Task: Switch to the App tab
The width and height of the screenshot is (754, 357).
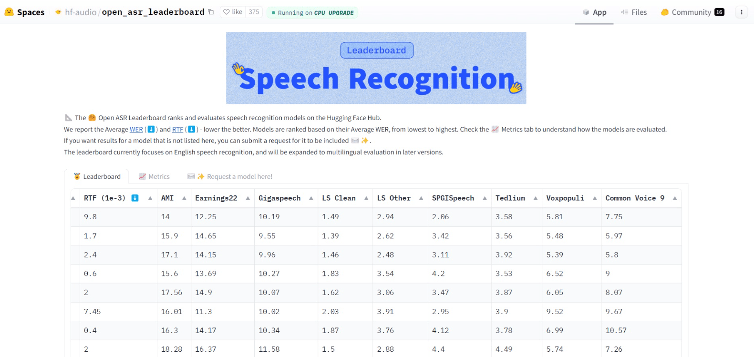Action: click(x=594, y=12)
